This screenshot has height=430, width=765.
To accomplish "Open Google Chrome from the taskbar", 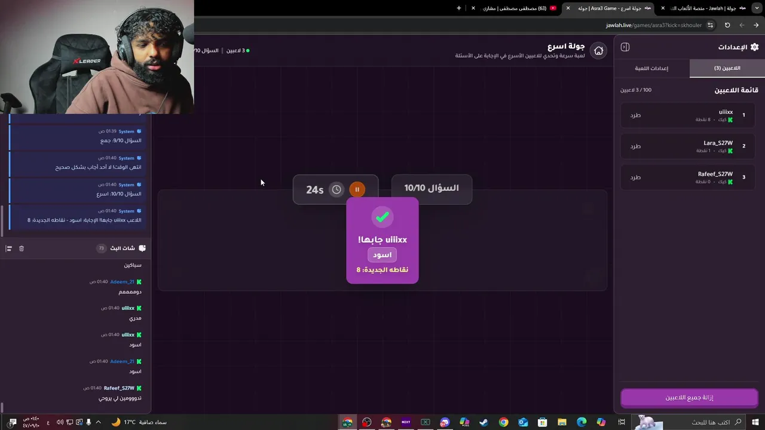I will pos(504,422).
